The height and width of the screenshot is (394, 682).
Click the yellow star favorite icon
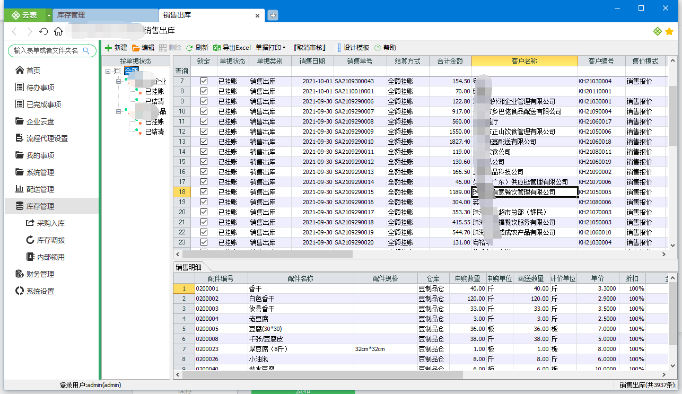(669, 31)
